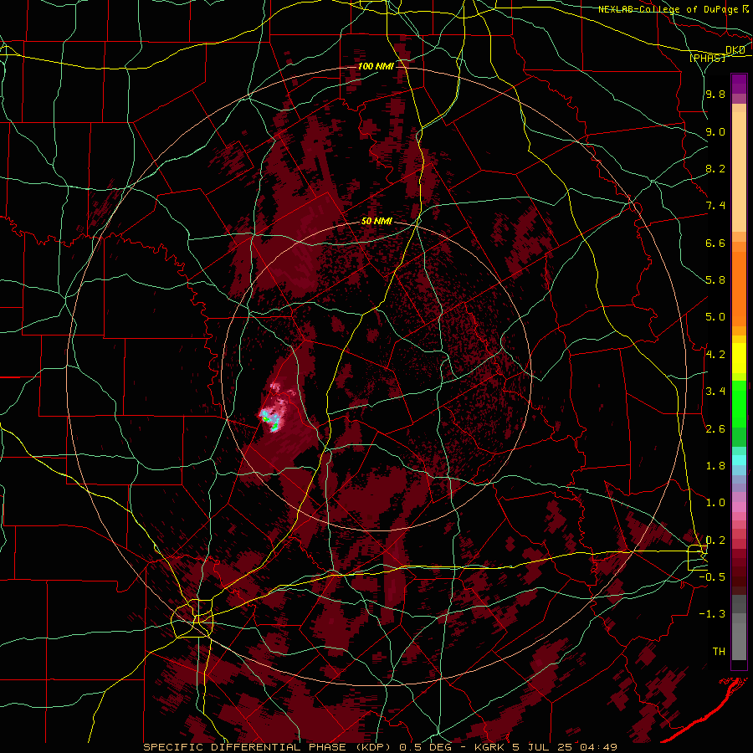Screen dimensions: 753x753
Task: Click the 7.4 value on the color scale
Action: [715, 206]
